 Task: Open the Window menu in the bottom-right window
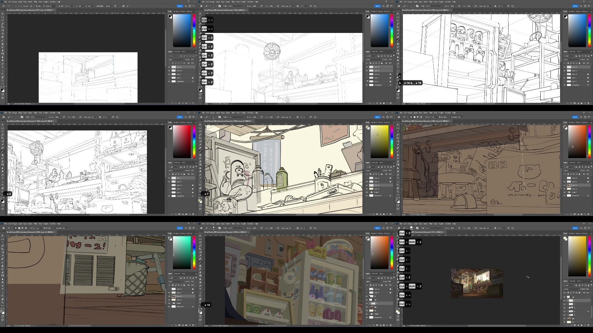pyautogui.click(x=448, y=224)
